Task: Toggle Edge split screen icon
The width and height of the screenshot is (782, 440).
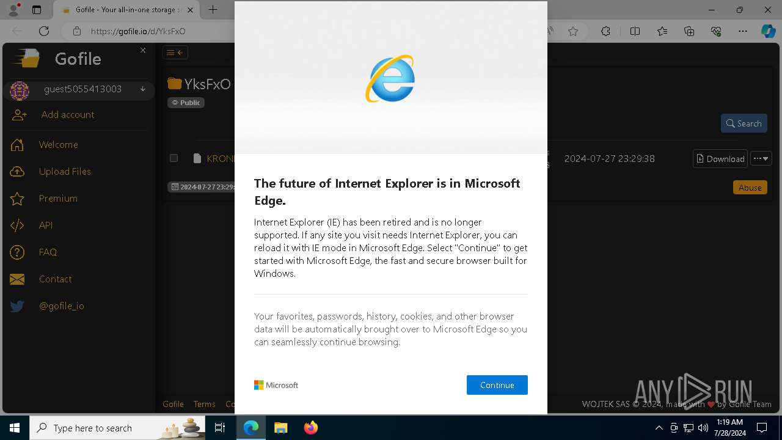Action: coord(635,31)
